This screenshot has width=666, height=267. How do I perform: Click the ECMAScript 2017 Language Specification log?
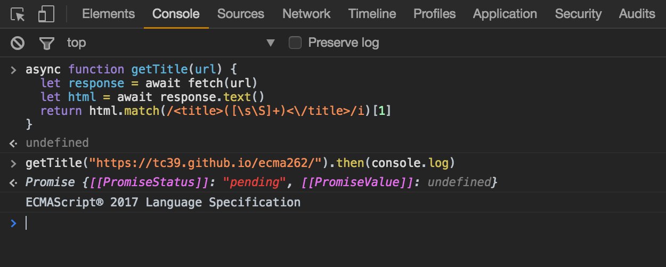pyautogui.click(x=163, y=202)
